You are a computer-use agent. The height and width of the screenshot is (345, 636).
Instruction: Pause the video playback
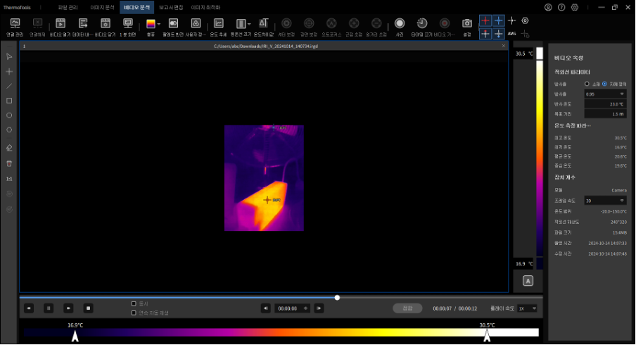coord(49,308)
